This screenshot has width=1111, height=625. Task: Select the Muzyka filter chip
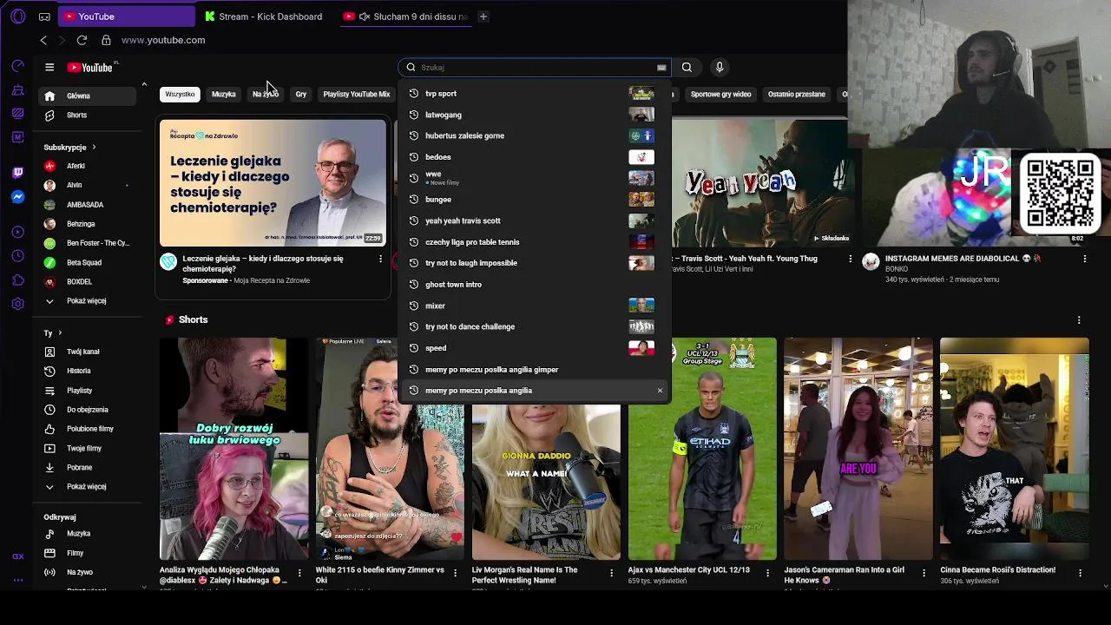coord(223,94)
